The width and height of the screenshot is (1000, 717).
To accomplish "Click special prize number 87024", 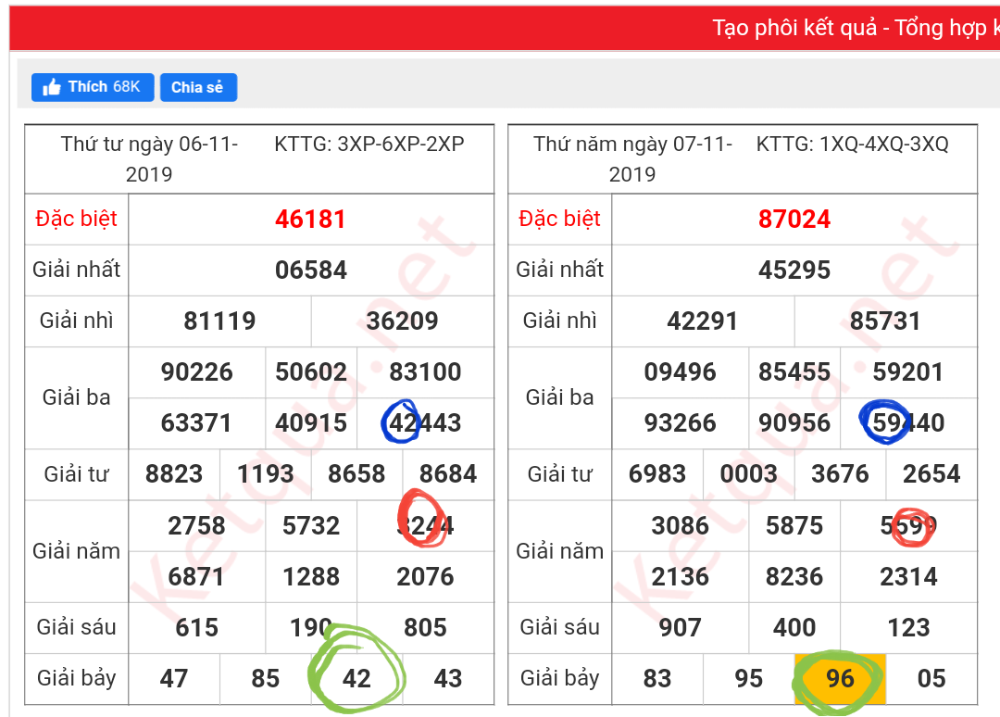I will pos(794,220).
